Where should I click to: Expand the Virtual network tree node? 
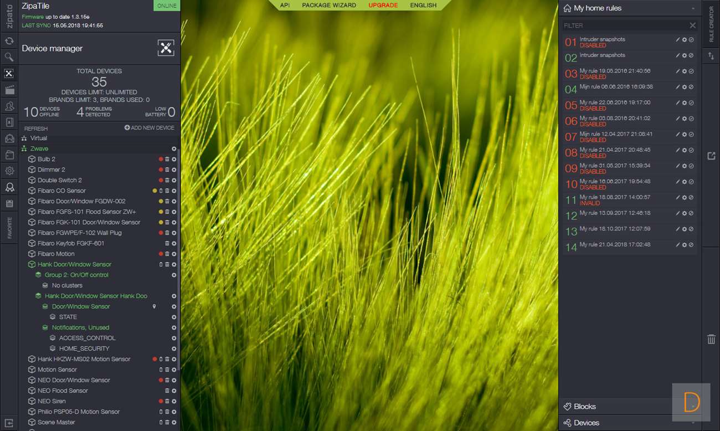click(x=24, y=138)
